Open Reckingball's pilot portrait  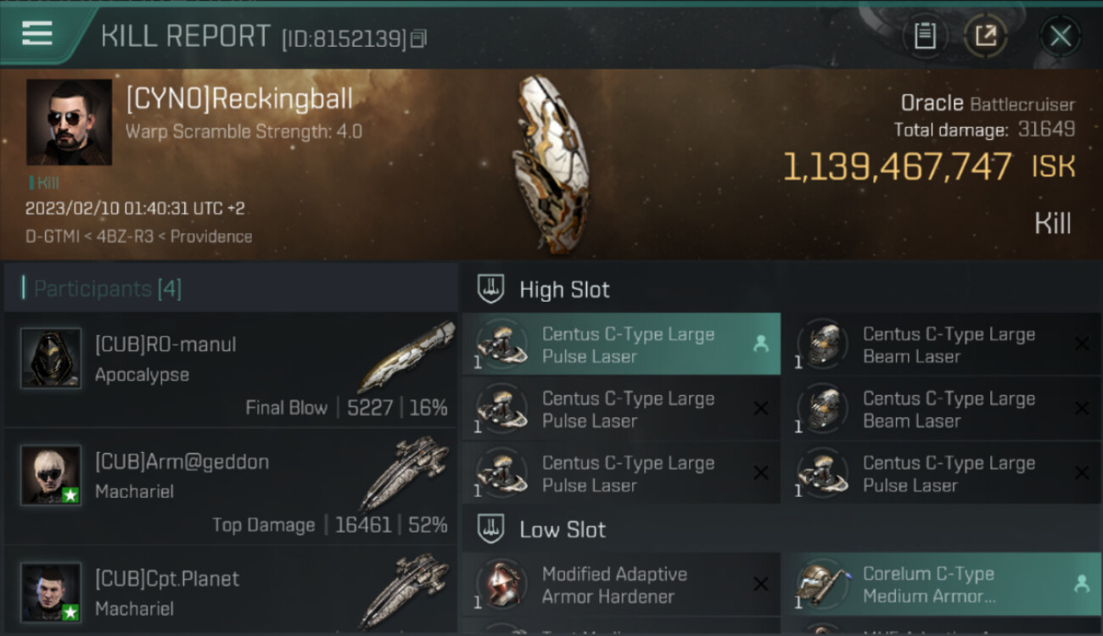(x=69, y=122)
